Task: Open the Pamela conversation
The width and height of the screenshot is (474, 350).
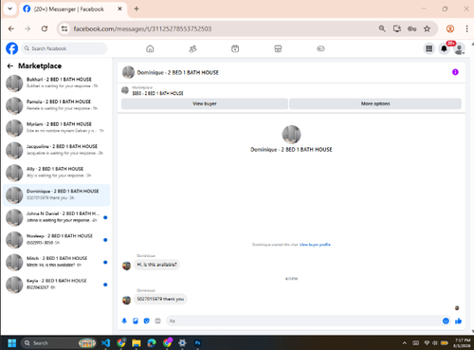Action: 56,105
